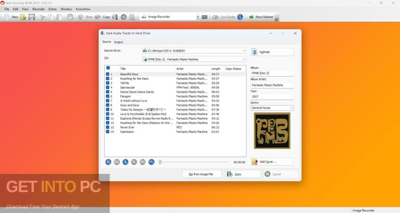Click the previous track playback button
The image size is (400, 213).
[117, 162]
